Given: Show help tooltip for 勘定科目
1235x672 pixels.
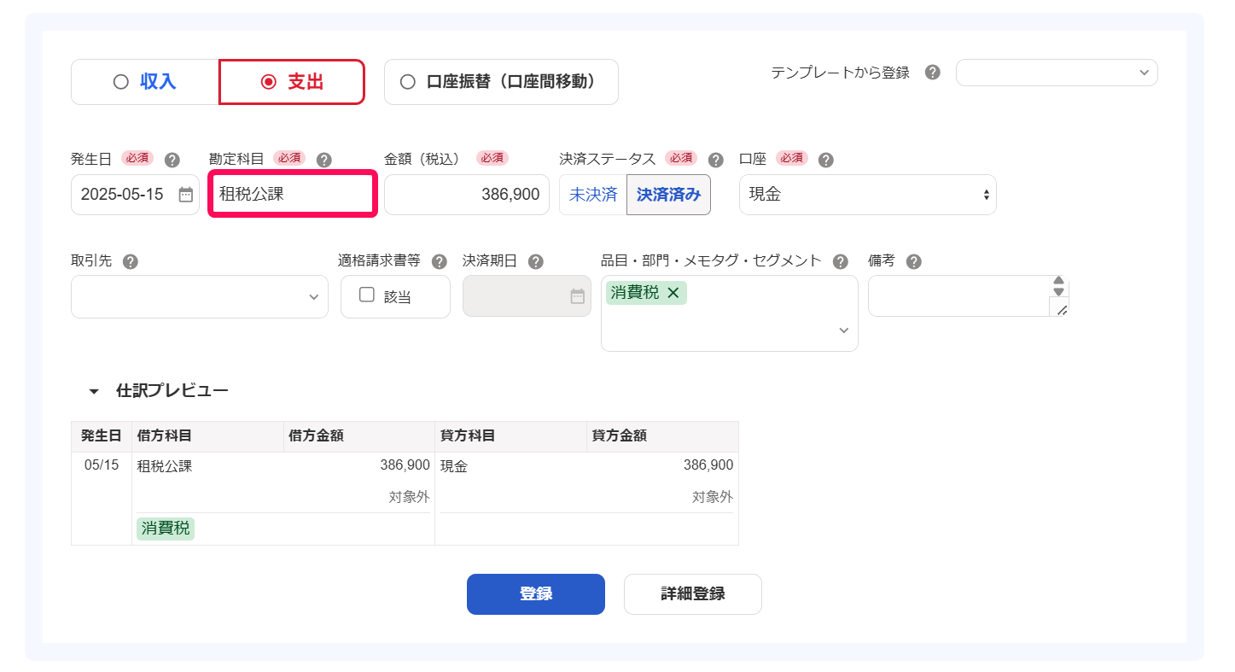Looking at the screenshot, I should (x=323, y=160).
